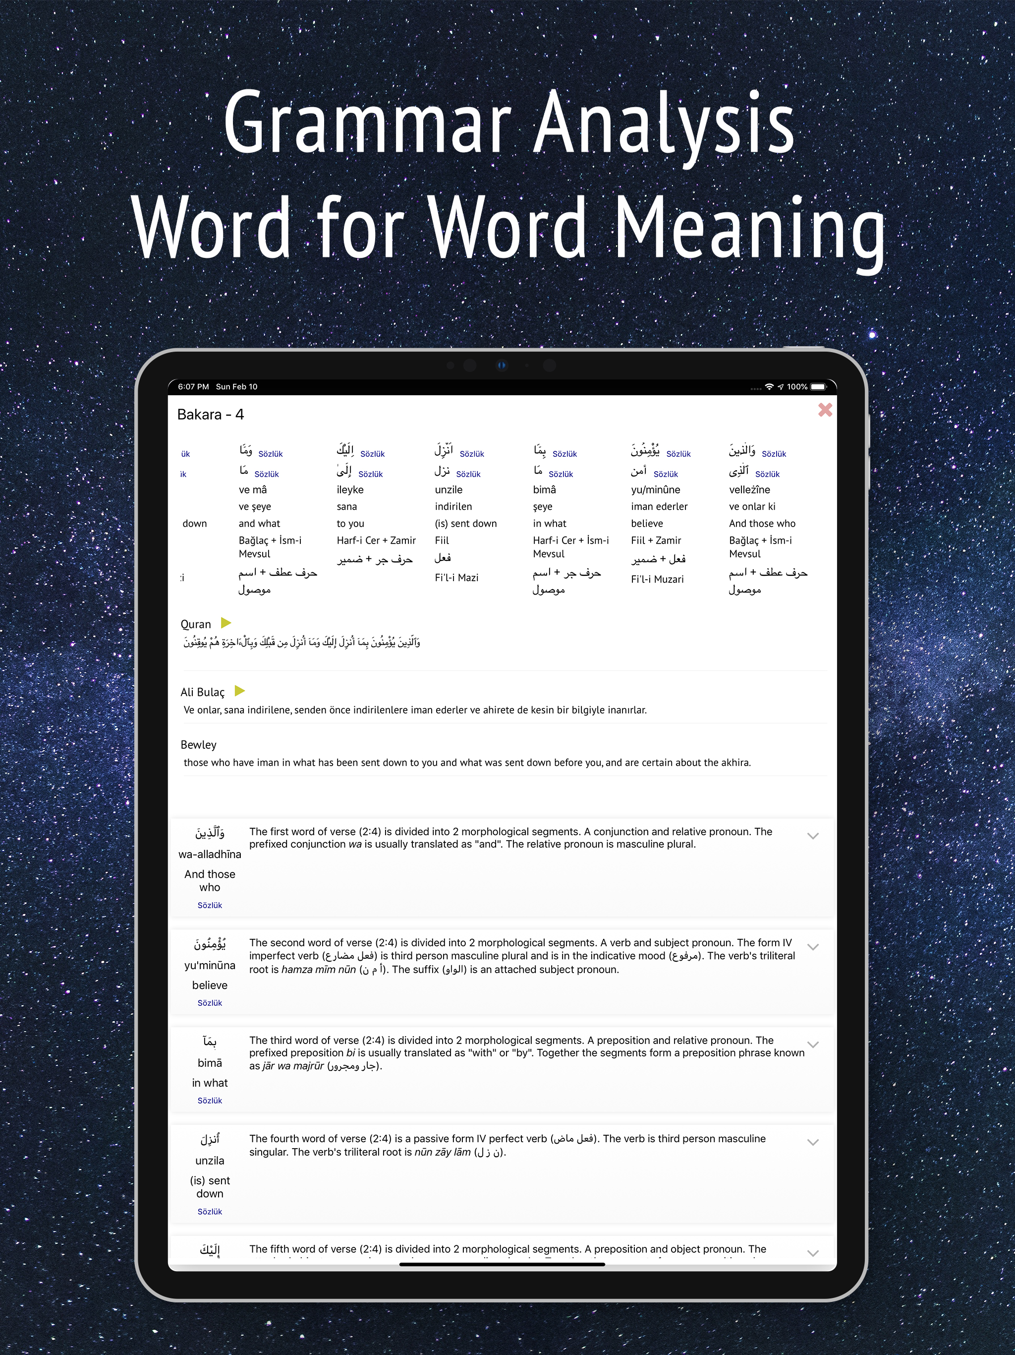Expand the fifth word ilayka explanation
1015x1355 pixels.
pyautogui.click(x=813, y=1253)
